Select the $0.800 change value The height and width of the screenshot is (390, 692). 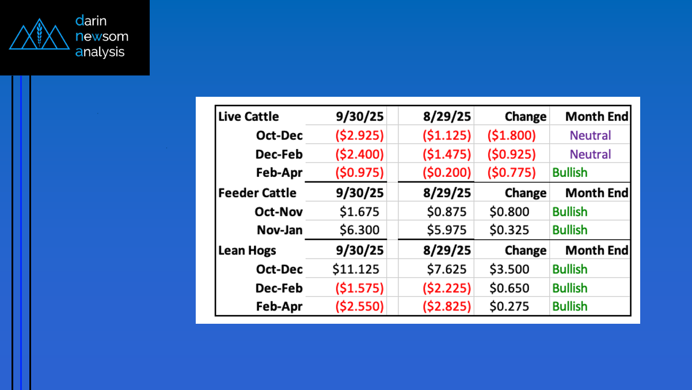(x=509, y=211)
